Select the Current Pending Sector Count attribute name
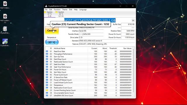Viewport: 187px width, 105px height. (65, 90)
